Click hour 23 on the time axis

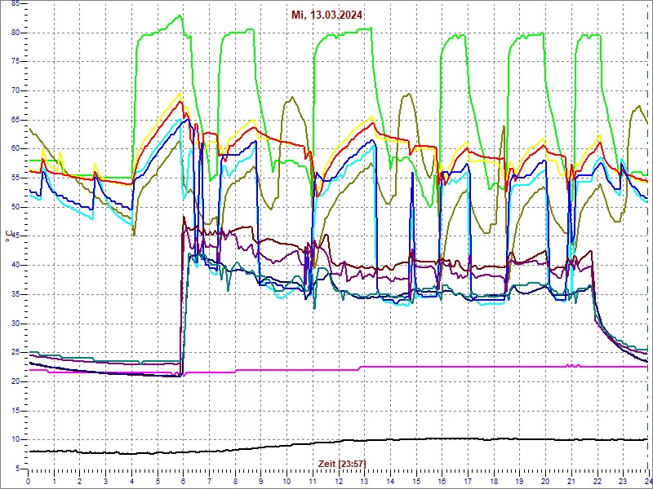pyautogui.click(x=622, y=481)
